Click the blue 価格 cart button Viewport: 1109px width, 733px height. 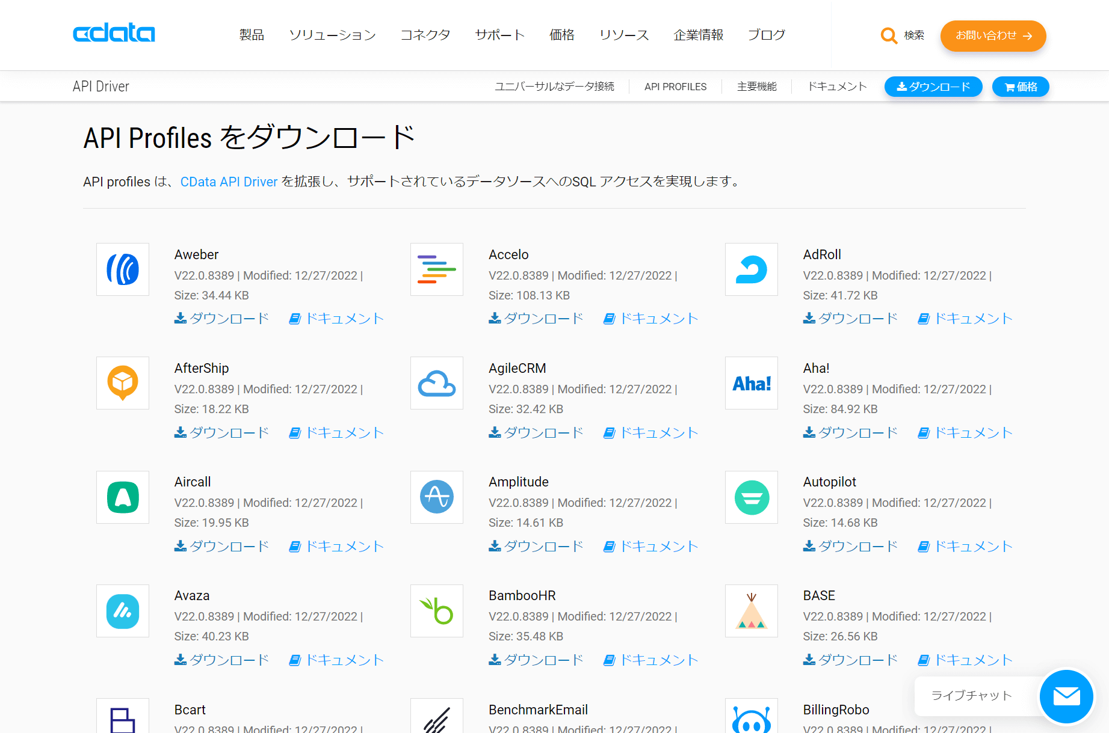(1021, 87)
